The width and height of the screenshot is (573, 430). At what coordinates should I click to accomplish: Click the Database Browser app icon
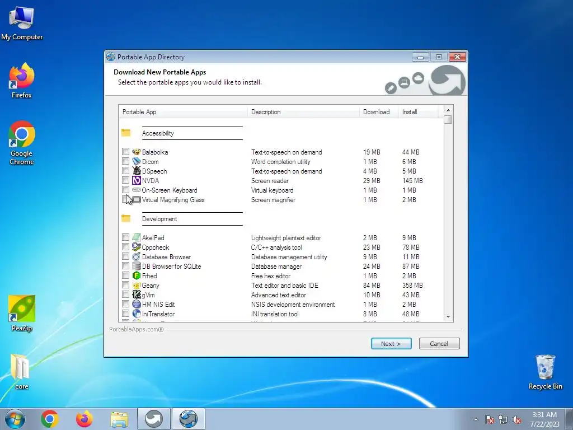[137, 256]
